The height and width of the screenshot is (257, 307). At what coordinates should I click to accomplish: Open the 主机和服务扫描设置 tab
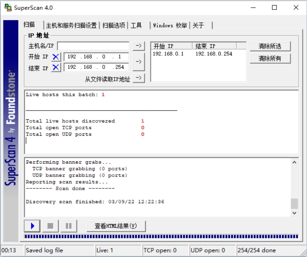[71, 26]
